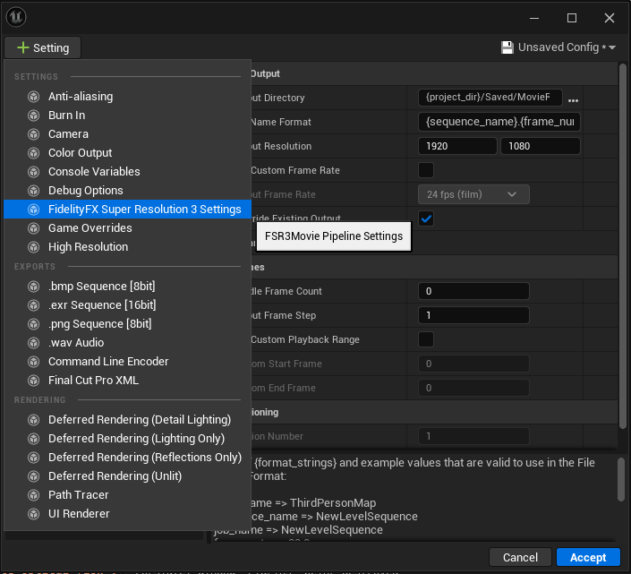This screenshot has height=574, width=631.
Task: Enable the Use Custom Frame Rate checkbox
Action: (426, 170)
